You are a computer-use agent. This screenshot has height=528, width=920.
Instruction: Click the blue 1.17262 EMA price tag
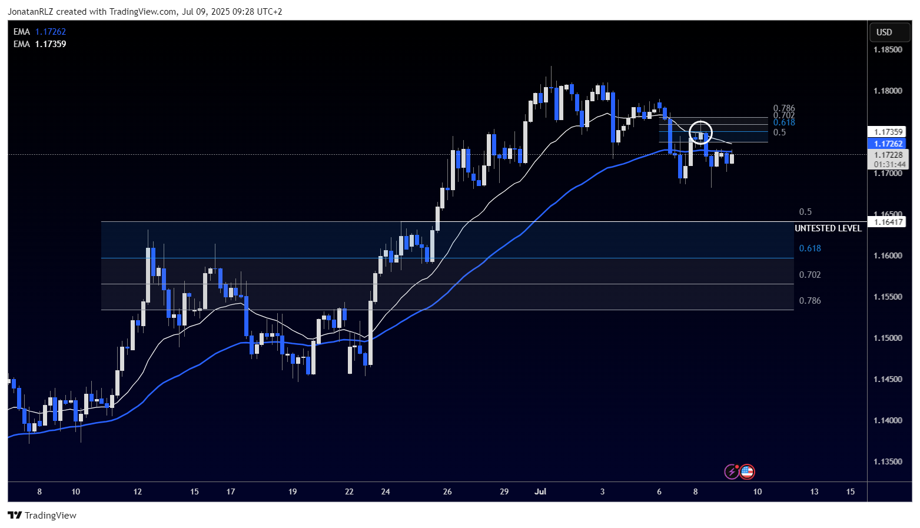pos(888,144)
